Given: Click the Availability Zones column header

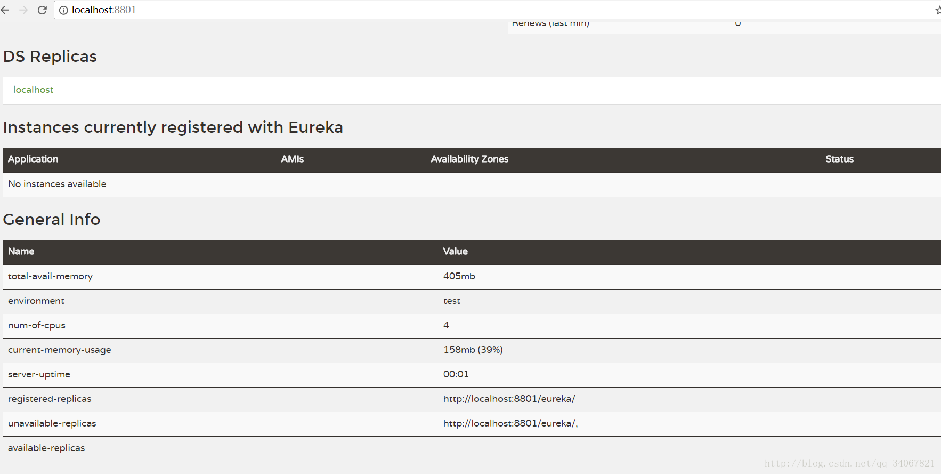Looking at the screenshot, I should coord(469,159).
